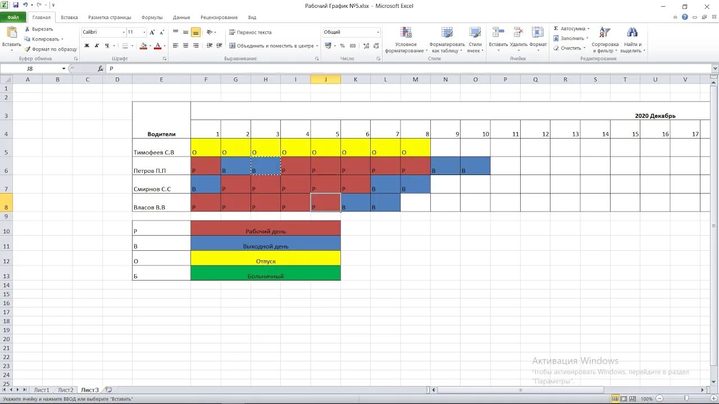Toggle Italic (К) formatting
This screenshot has width=719, height=404.
point(97,46)
